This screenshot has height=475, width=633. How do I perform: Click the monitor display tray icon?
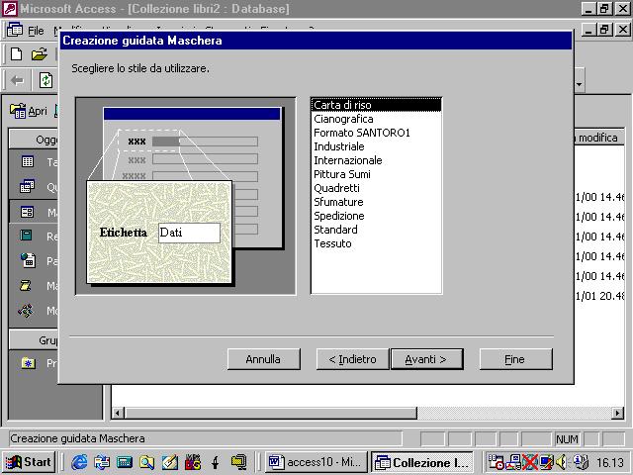[x=546, y=462]
